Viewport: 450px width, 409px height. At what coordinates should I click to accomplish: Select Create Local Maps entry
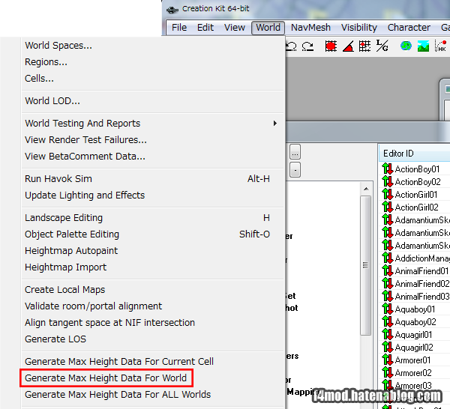point(153,289)
